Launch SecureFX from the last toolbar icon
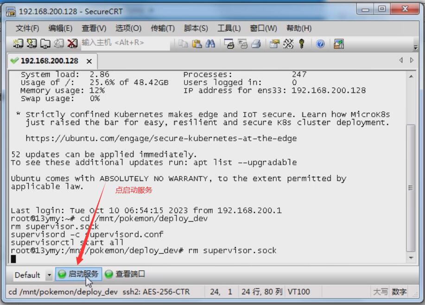 339,44
